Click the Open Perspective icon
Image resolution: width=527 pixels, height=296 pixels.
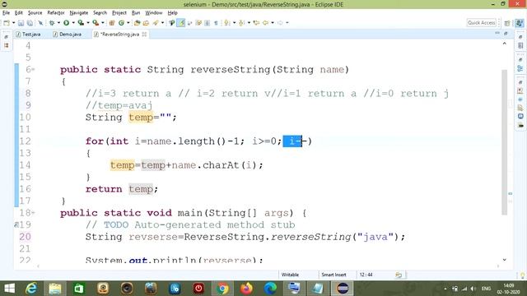(507, 23)
